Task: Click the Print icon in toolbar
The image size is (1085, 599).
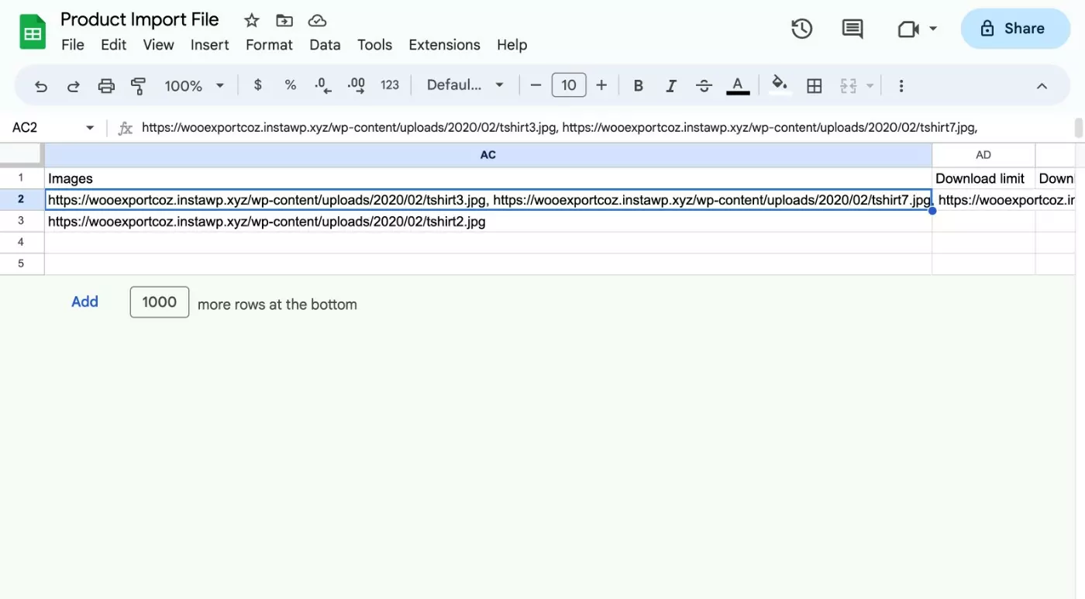Action: [106, 86]
